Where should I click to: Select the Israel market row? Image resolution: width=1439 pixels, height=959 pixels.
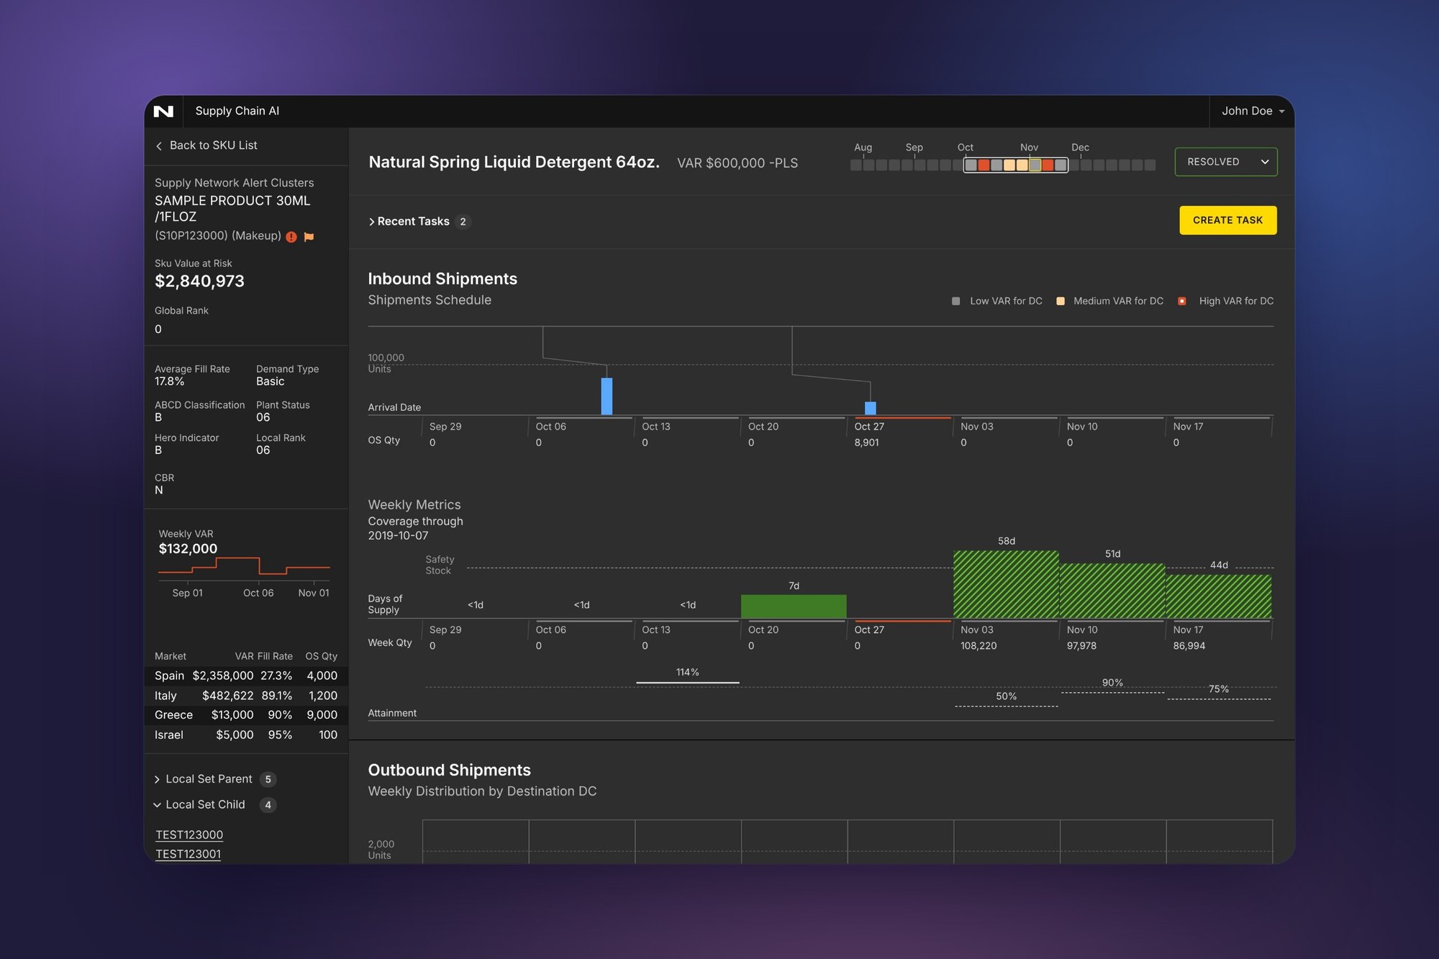click(x=246, y=735)
